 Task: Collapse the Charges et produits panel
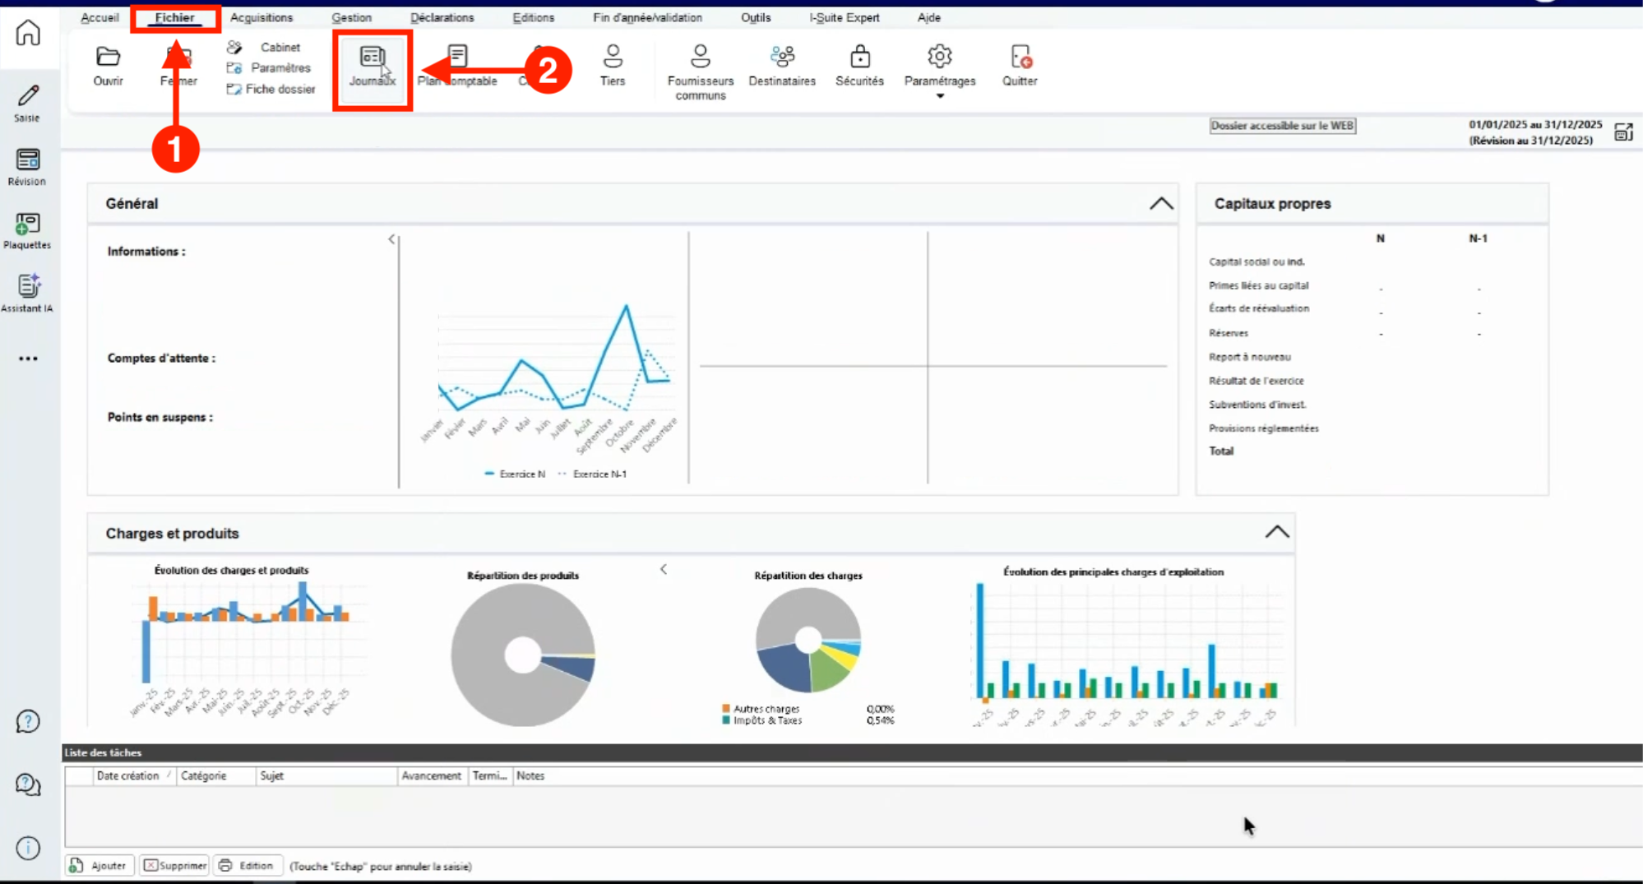1276,532
